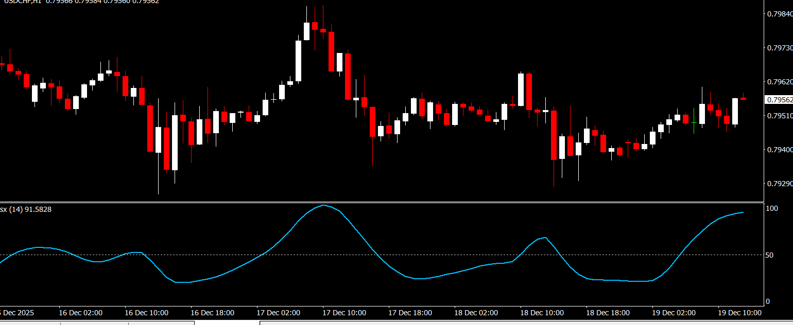Select the 18 Dec 18:00 time marker
793x325 pixels.
608,313
